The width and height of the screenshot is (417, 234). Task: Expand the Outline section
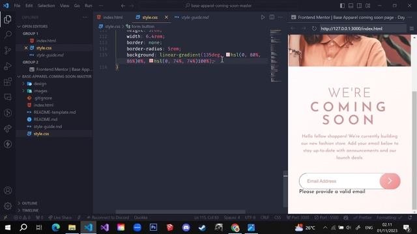29,203
